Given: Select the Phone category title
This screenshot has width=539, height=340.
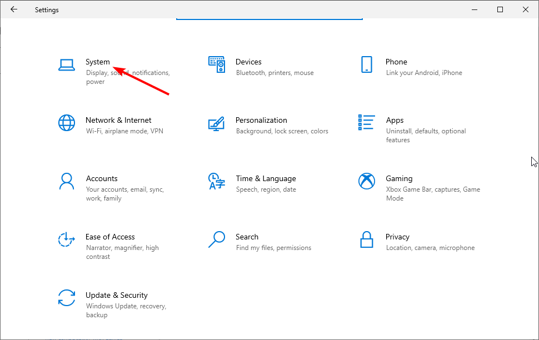Looking at the screenshot, I should tap(396, 62).
